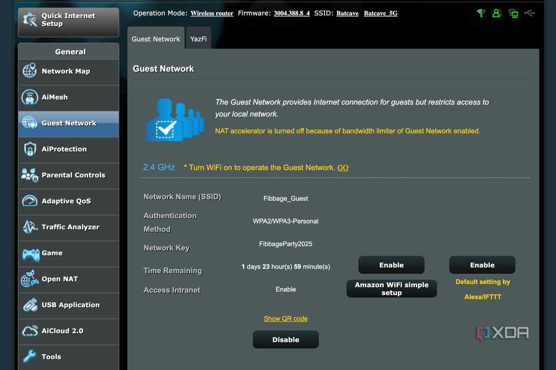Click the grey USB status icon

[x=530, y=13]
